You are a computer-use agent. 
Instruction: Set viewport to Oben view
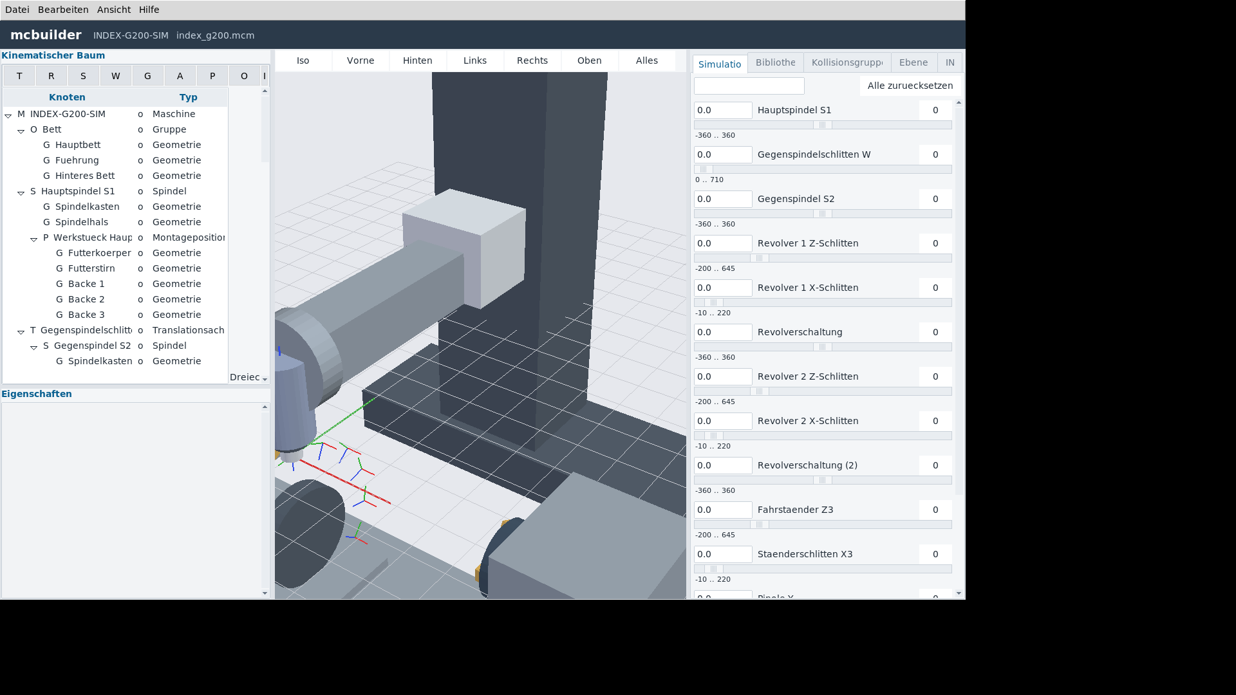pos(590,60)
